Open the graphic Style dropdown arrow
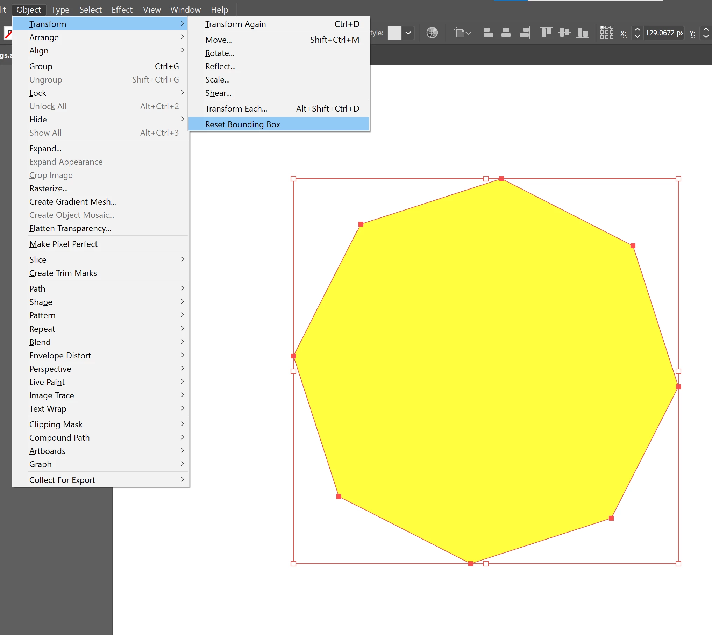 tap(408, 33)
